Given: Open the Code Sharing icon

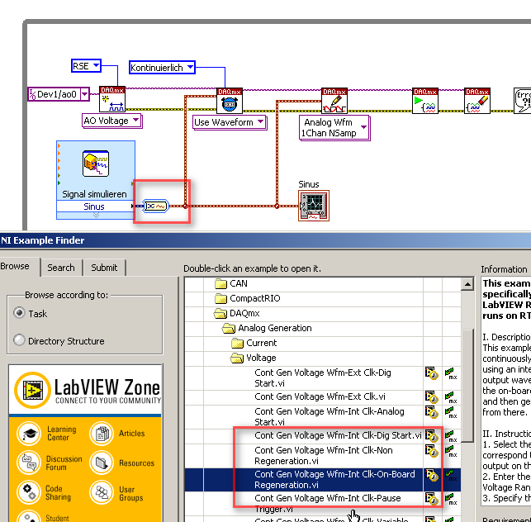Looking at the screenshot, I should pyautogui.click(x=30, y=492).
